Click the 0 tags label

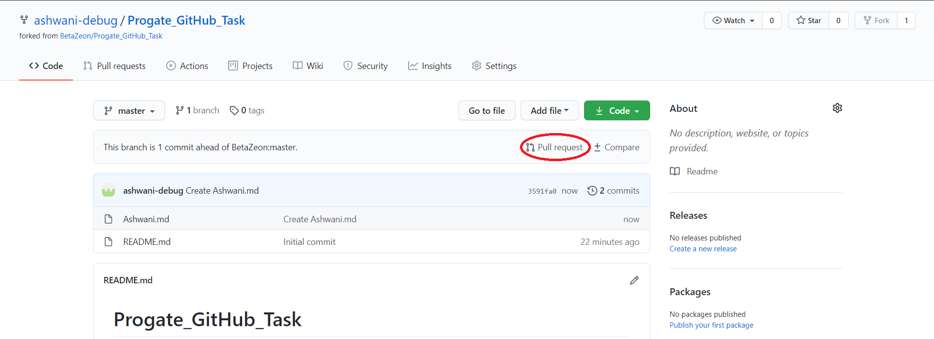coord(247,110)
